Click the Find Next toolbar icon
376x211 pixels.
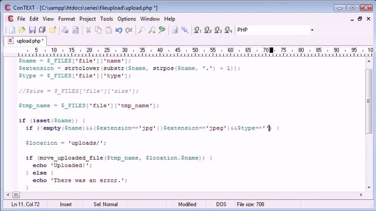tap(162, 30)
